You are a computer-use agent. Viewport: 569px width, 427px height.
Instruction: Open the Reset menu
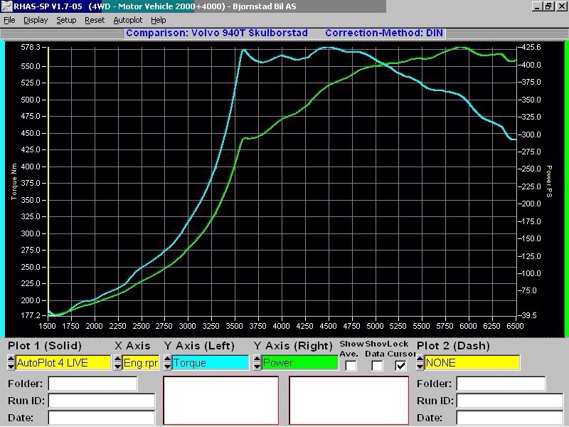(x=95, y=21)
